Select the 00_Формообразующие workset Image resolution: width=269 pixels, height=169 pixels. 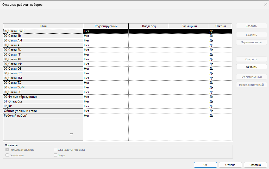click(x=43, y=97)
